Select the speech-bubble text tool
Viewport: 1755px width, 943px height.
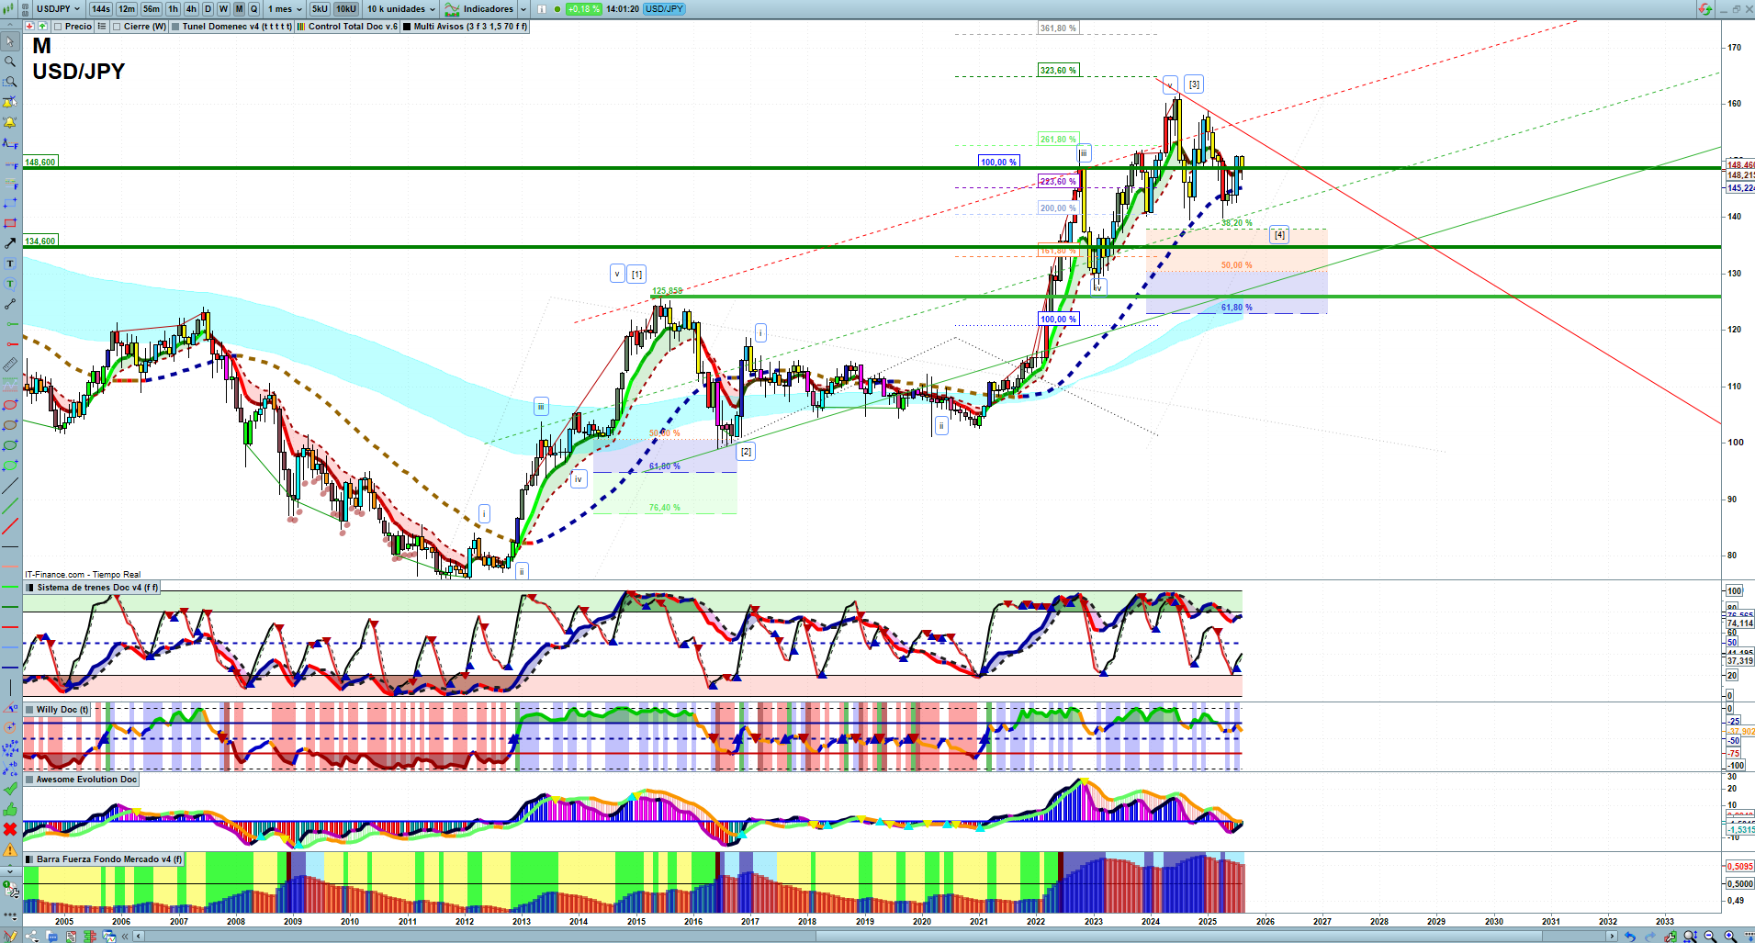coord(10,284)
